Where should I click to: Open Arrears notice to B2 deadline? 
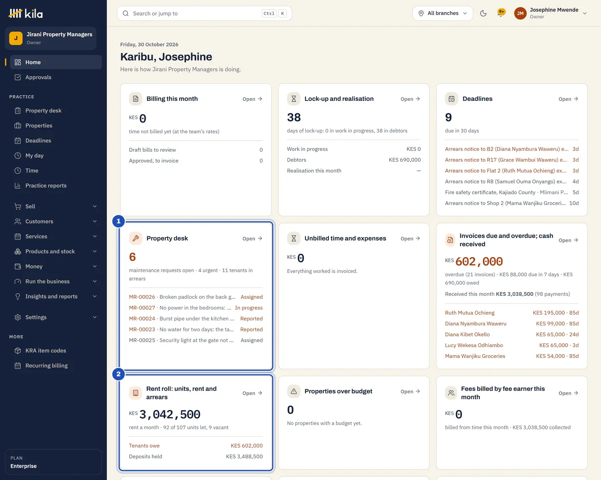tap(512, 149)
